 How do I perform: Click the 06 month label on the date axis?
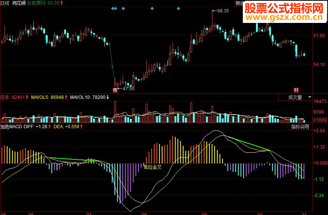pos(31,213)
